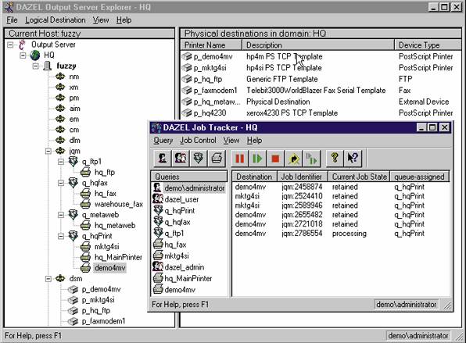
Task: Click the single user query toolbar icon
Action: [x=163, y=159]
